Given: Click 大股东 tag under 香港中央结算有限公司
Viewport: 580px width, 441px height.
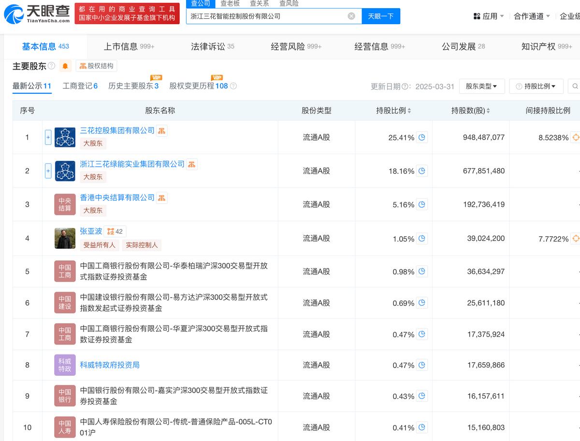Looking at the screenshot, I should pos(93,211).
